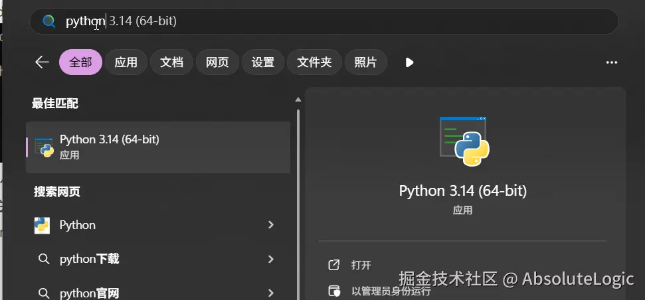Click the 最佳匹配 heading

(x=55, y=104)
